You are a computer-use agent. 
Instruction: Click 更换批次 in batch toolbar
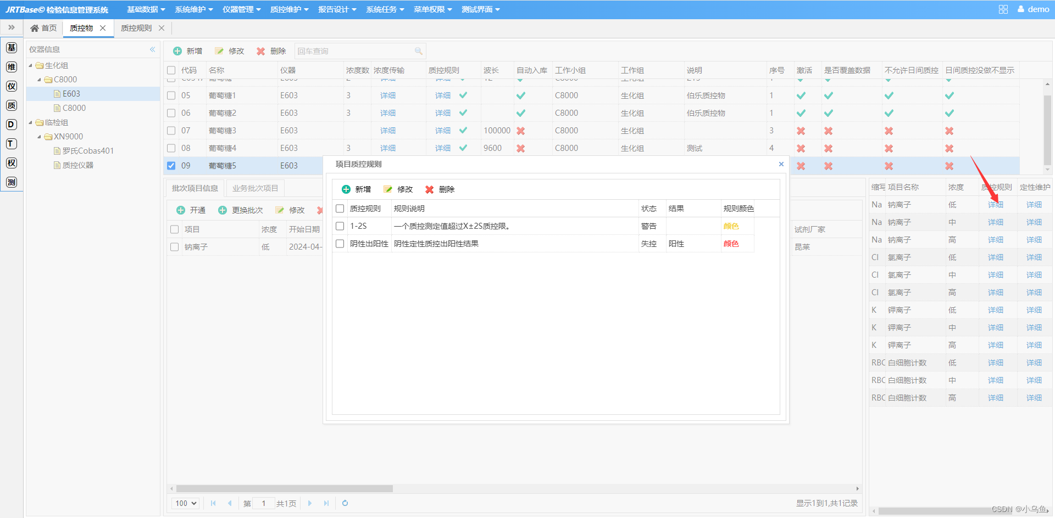(241, 210)
